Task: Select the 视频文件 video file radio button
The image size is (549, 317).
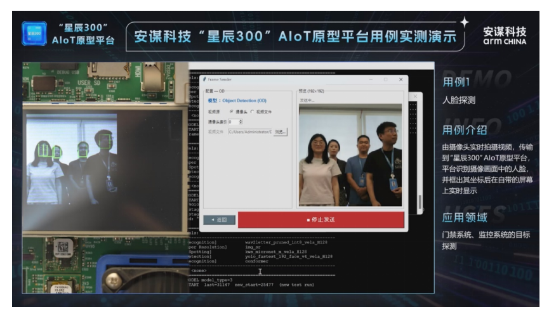Action: tap(252, 112)
